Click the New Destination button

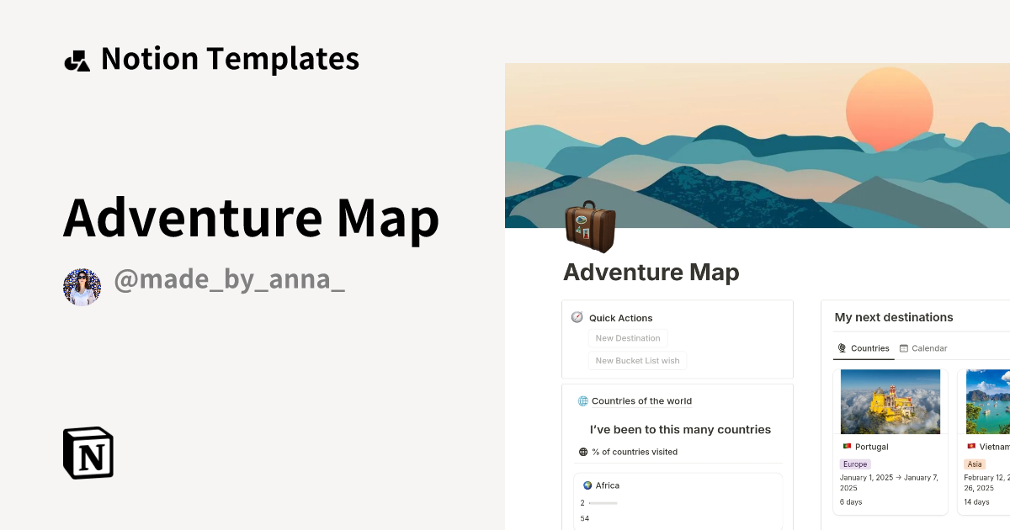click(628, 337)
